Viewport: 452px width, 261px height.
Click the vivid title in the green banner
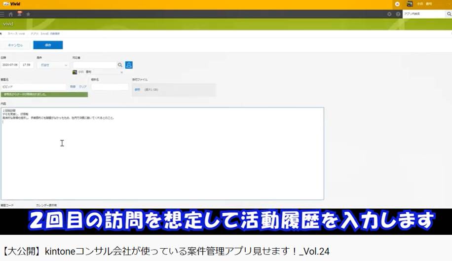(x=8, y=24)
